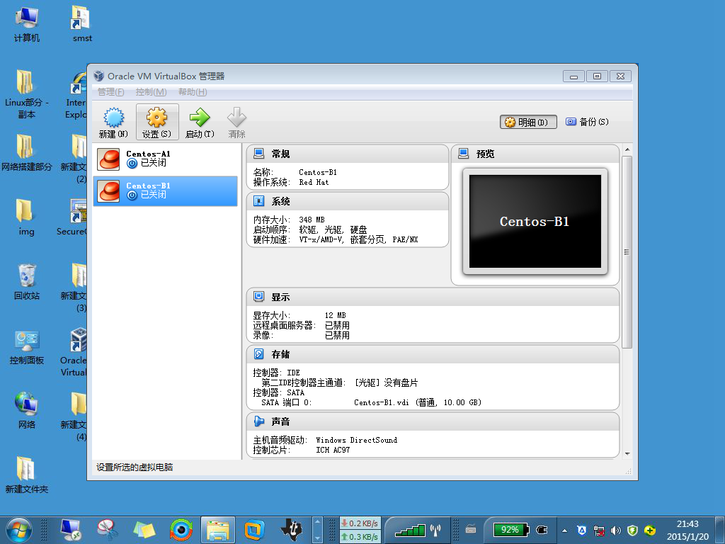This screenshot has width=725, height=544.
Task: Open the 控制(M) menu
Action: 152,92
